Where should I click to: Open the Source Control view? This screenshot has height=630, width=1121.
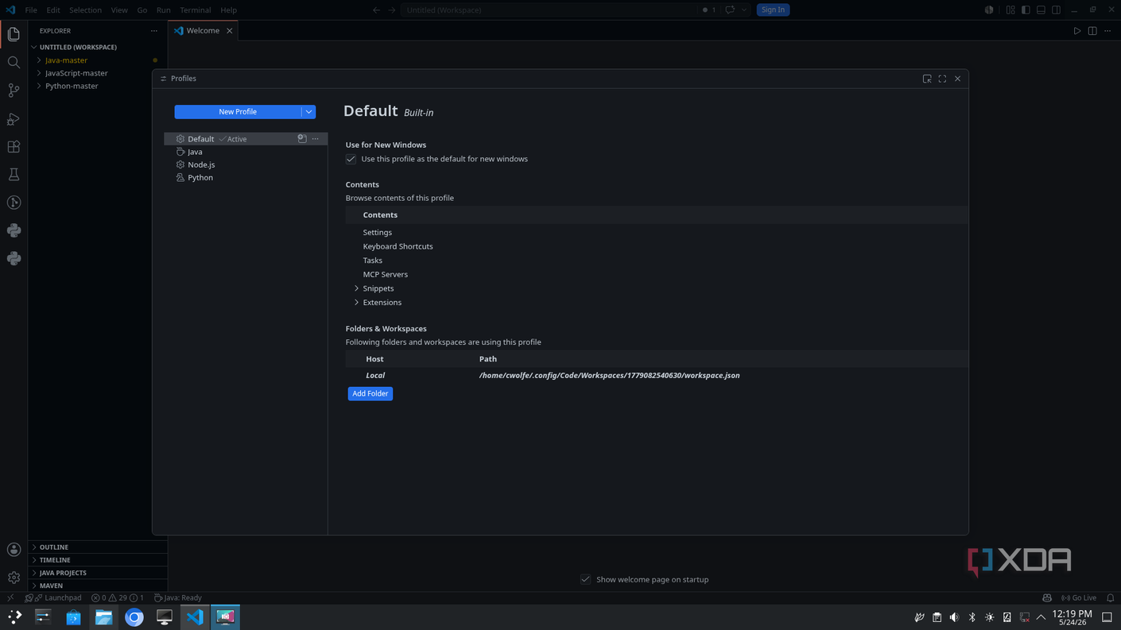coord(14,91)
